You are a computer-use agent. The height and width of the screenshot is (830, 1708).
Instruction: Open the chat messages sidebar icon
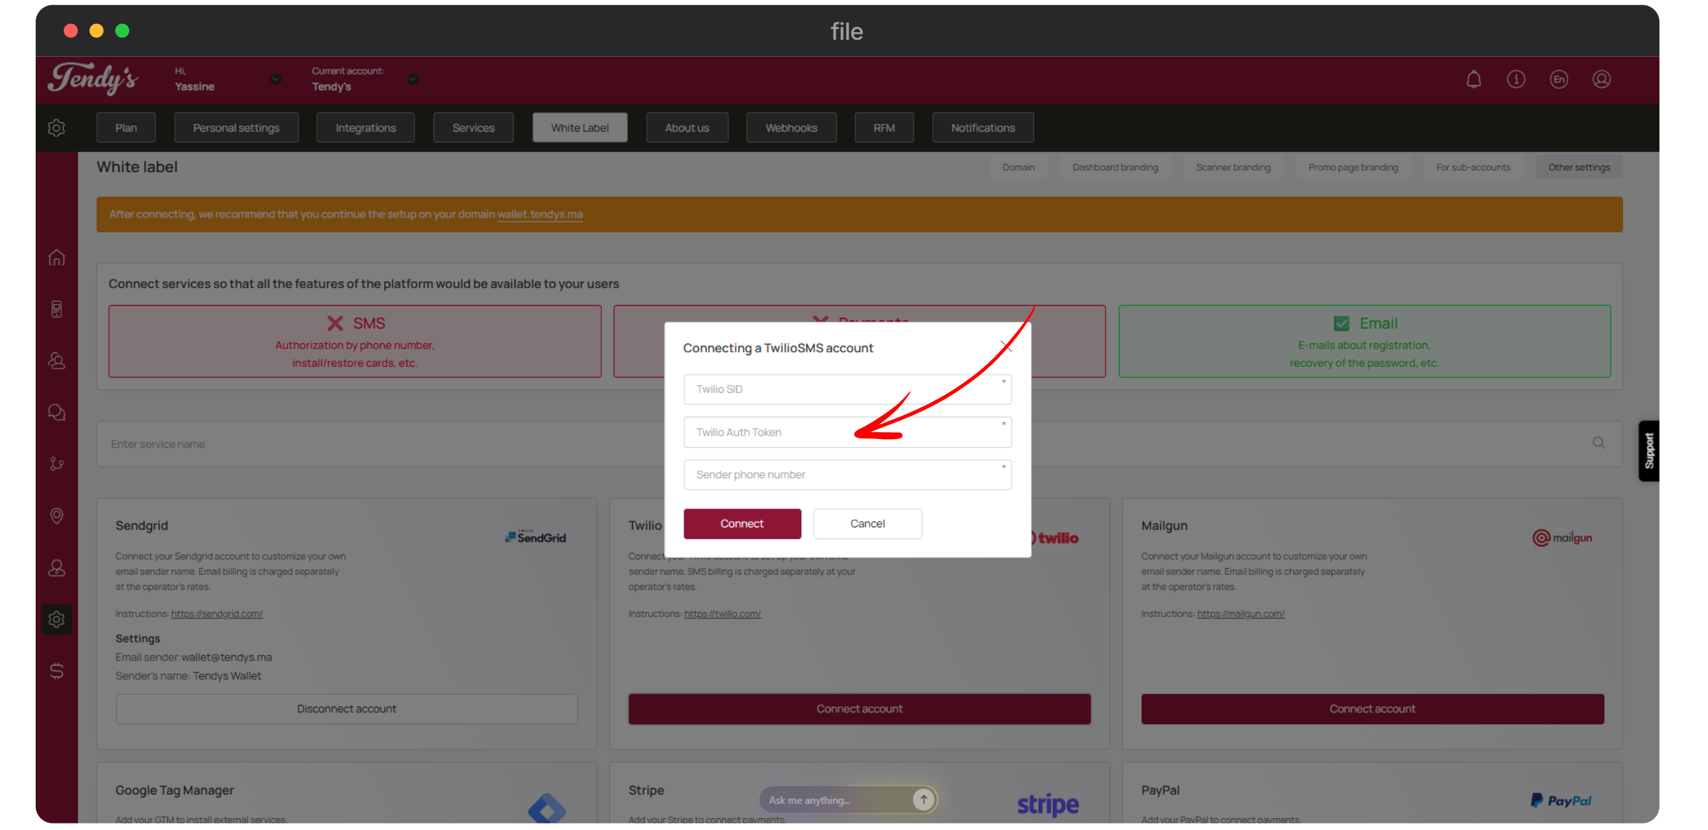pyautogui.click(x=57, y=412)
